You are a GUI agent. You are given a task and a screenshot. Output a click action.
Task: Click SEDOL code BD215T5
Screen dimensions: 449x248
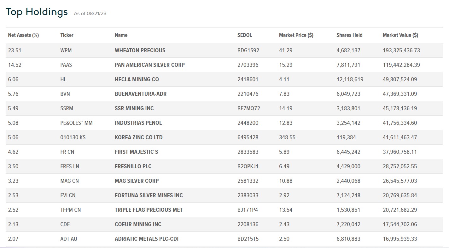(248, 239)
